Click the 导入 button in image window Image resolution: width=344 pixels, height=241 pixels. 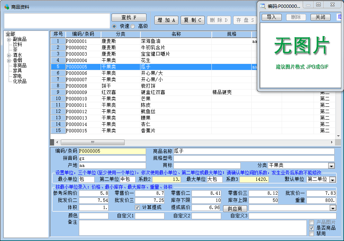(271, 17)
